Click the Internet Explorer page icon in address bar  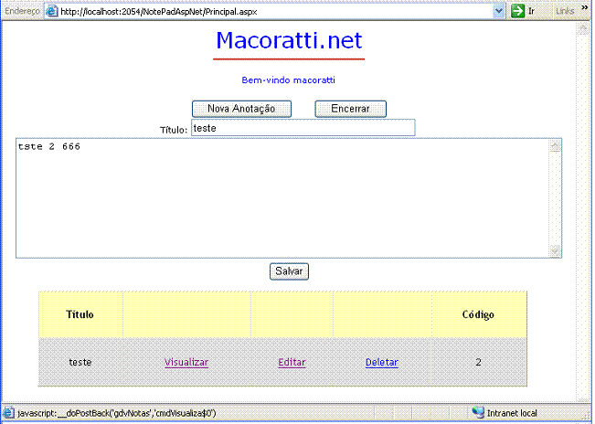51,11
